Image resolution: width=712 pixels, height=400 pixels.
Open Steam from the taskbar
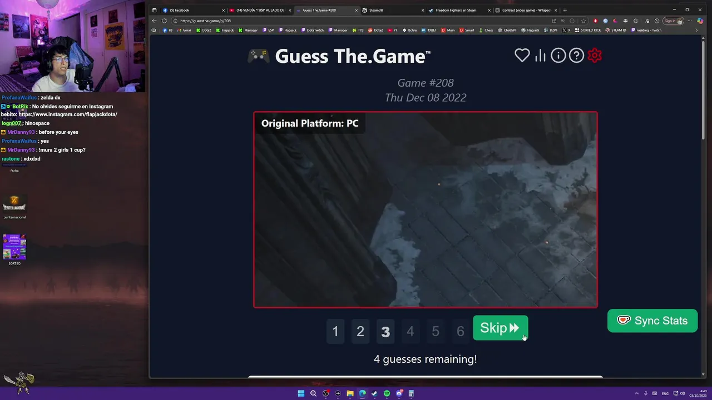click(374, 393)
